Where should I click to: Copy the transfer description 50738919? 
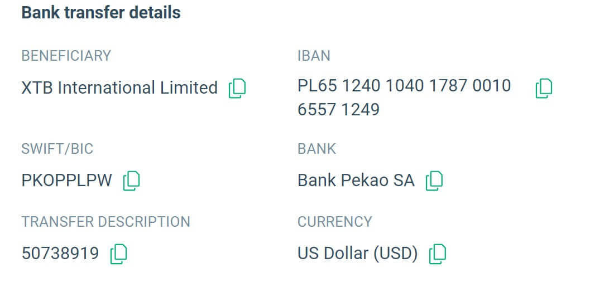pyautogui.click(x=118, y=254)
